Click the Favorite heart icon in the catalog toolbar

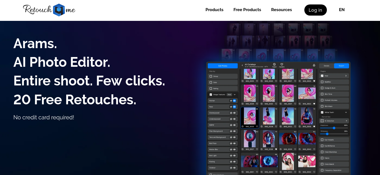(x=282, y=64)
